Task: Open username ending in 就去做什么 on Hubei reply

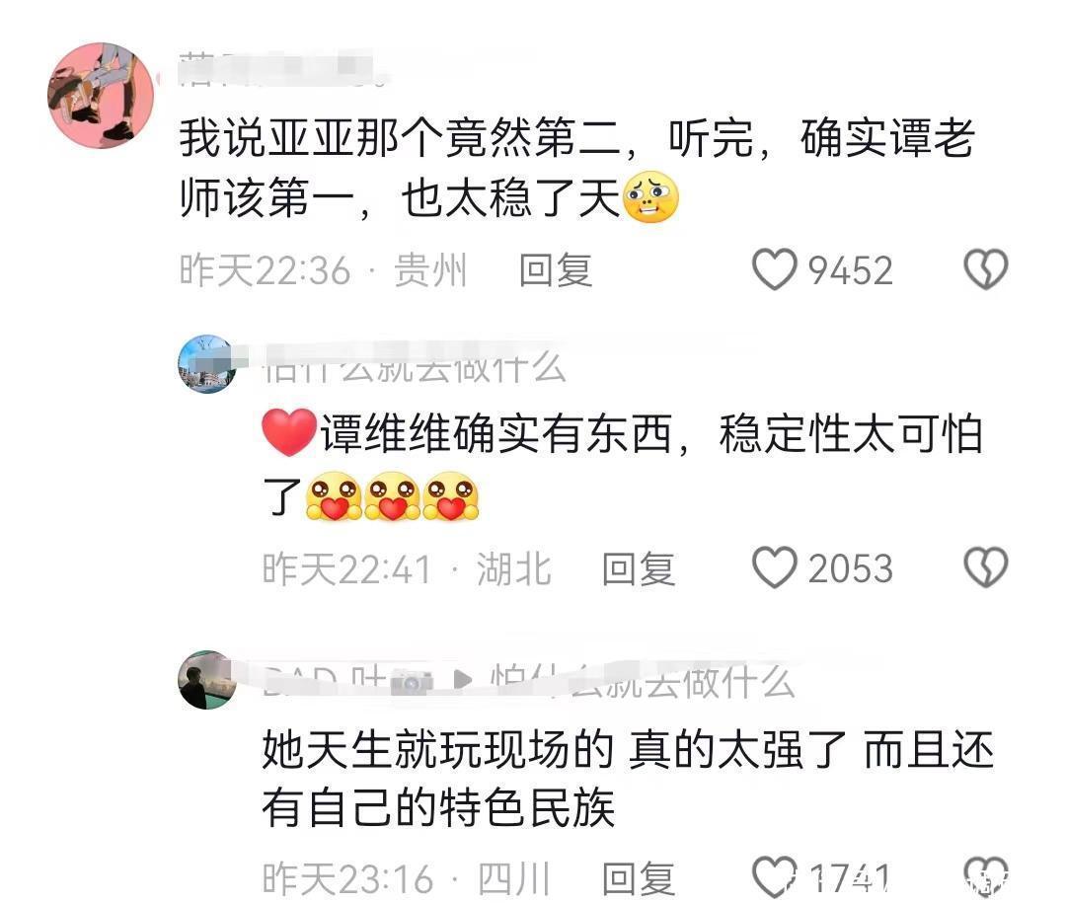Action: [415, 365]
